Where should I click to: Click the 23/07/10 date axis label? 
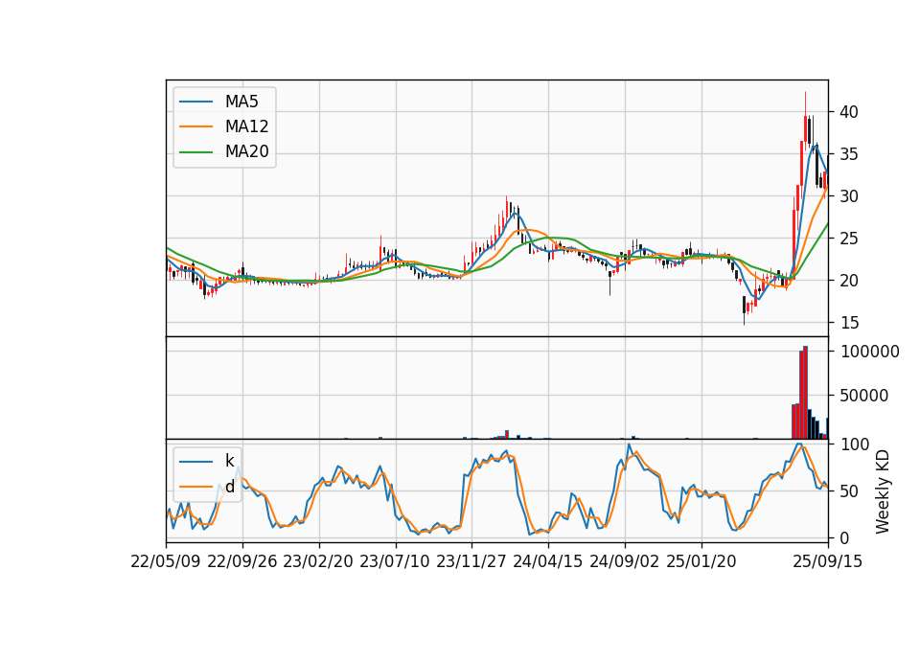click(395, 561)
